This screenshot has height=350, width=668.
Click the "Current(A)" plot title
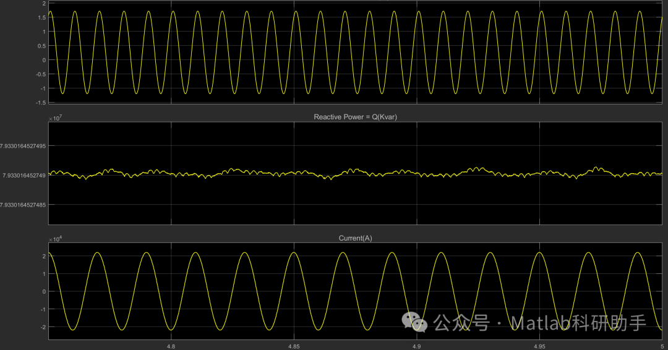coord(355,238)
